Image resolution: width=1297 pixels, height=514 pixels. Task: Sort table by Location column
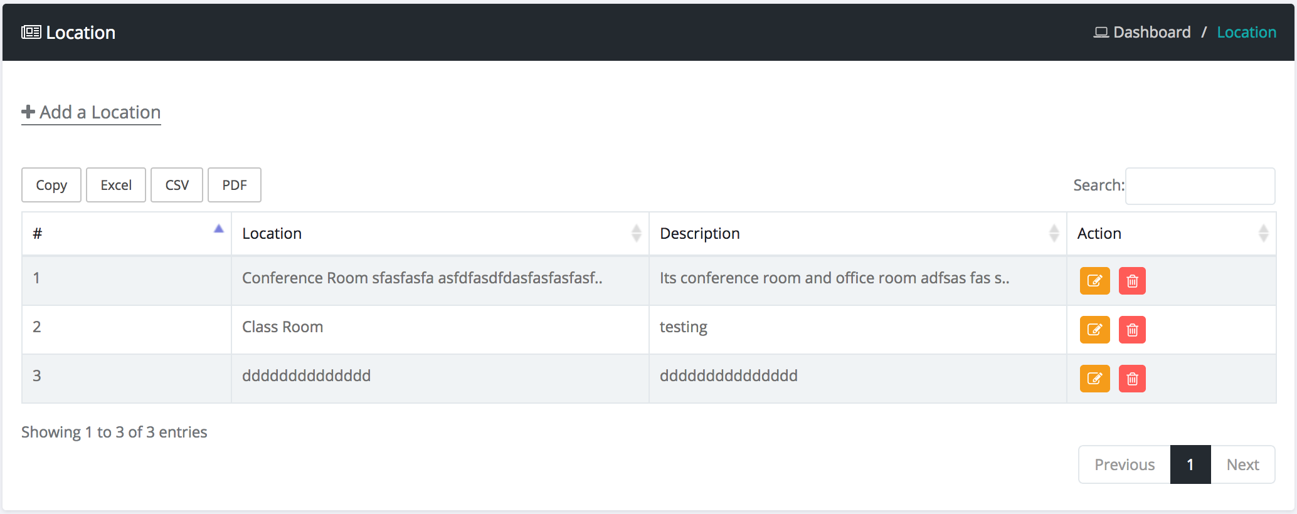[439, 234]
